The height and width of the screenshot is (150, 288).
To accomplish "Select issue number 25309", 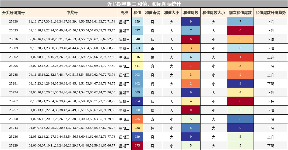I will (x=13, y=48).
